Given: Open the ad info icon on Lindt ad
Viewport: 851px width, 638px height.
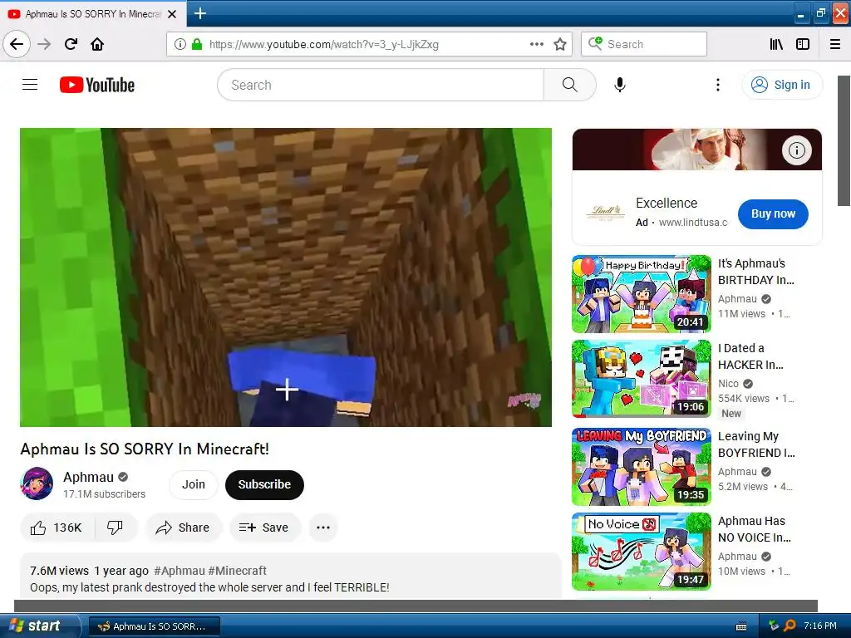Looking at the screenshot, I should tap(797, 150).
